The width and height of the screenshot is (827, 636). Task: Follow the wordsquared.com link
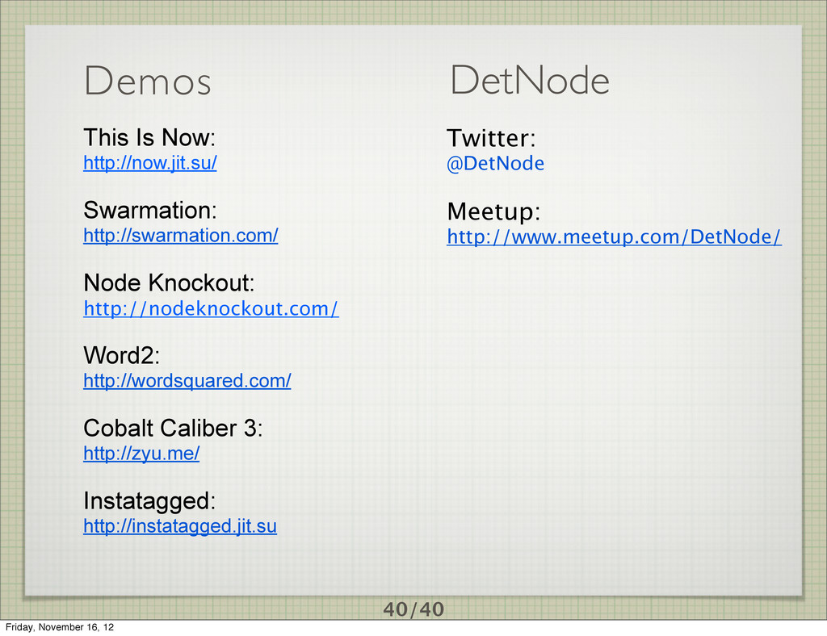coord(187,381)
